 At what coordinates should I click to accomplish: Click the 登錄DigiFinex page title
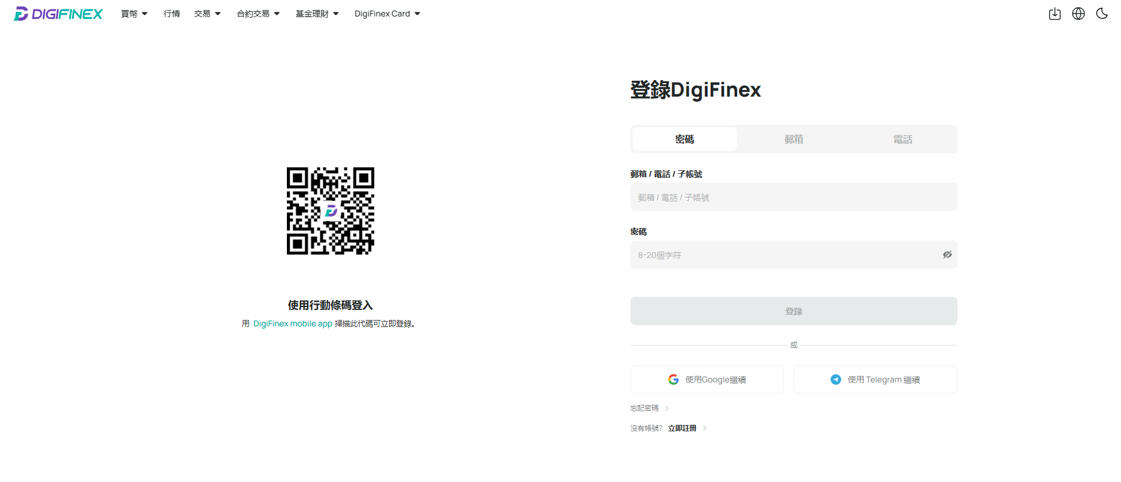[x=695, y=90]
